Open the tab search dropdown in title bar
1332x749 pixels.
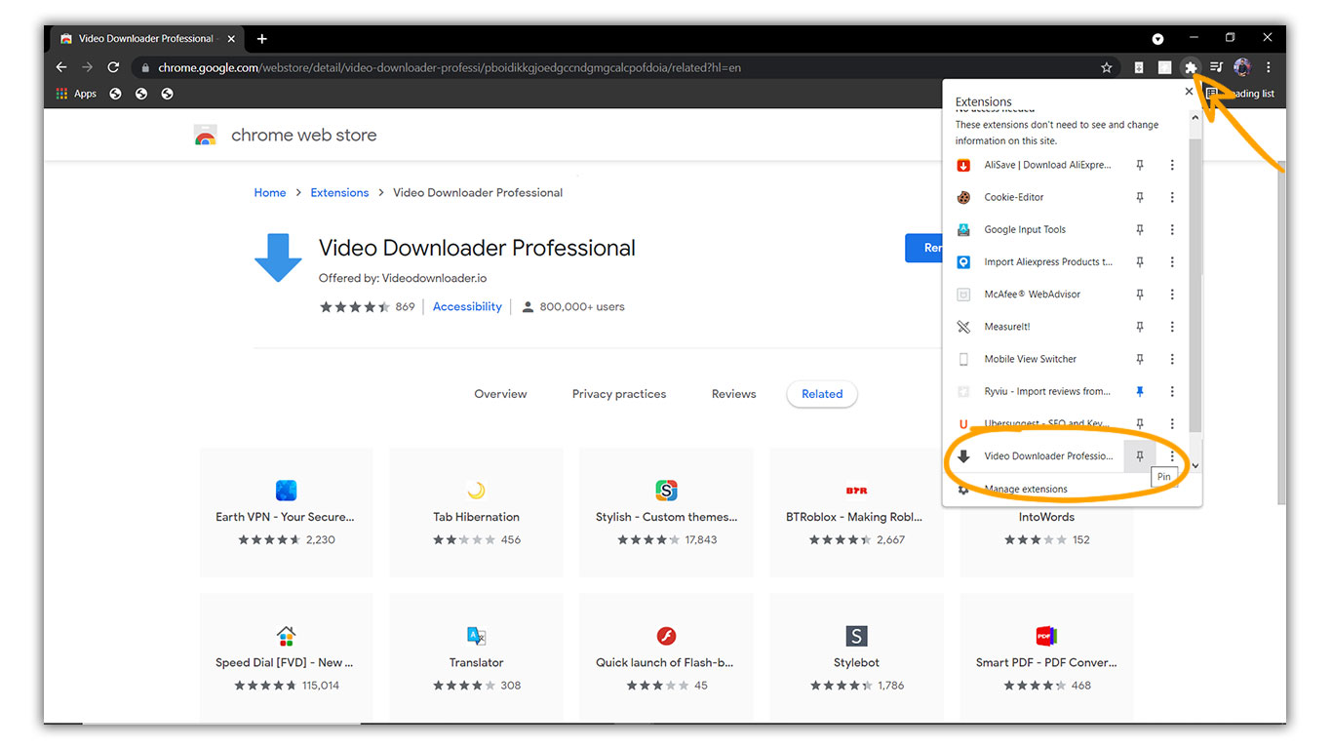[1157, 39]
